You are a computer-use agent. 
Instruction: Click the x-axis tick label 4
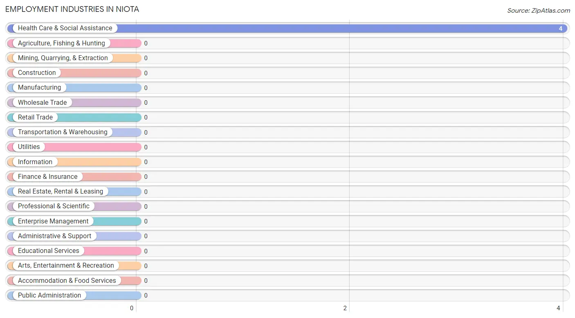(558, 309)
